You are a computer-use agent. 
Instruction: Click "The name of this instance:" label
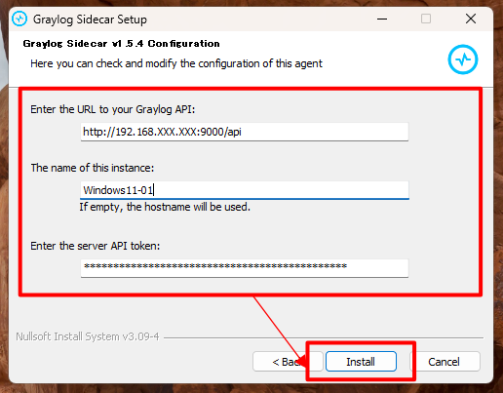pyautogui.click(x=93, y=168)
